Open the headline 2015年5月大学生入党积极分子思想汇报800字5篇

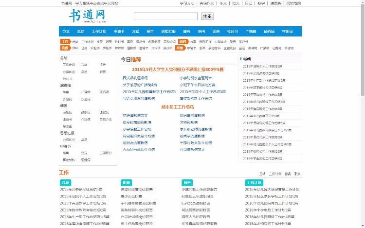point(178,70)
